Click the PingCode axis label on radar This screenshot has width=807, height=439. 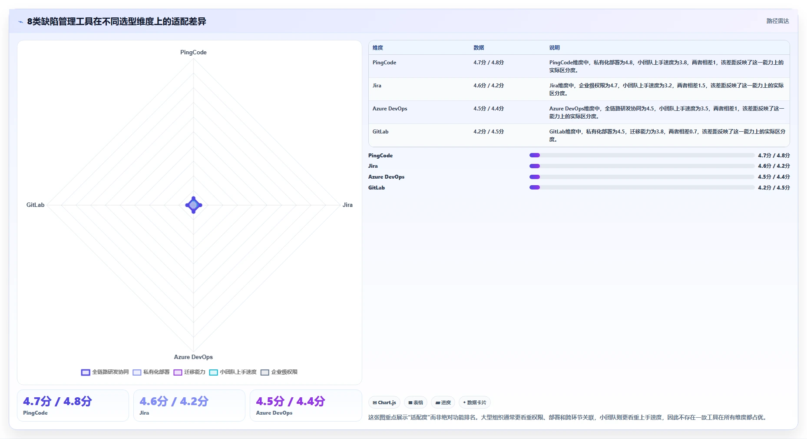[193, 52]
